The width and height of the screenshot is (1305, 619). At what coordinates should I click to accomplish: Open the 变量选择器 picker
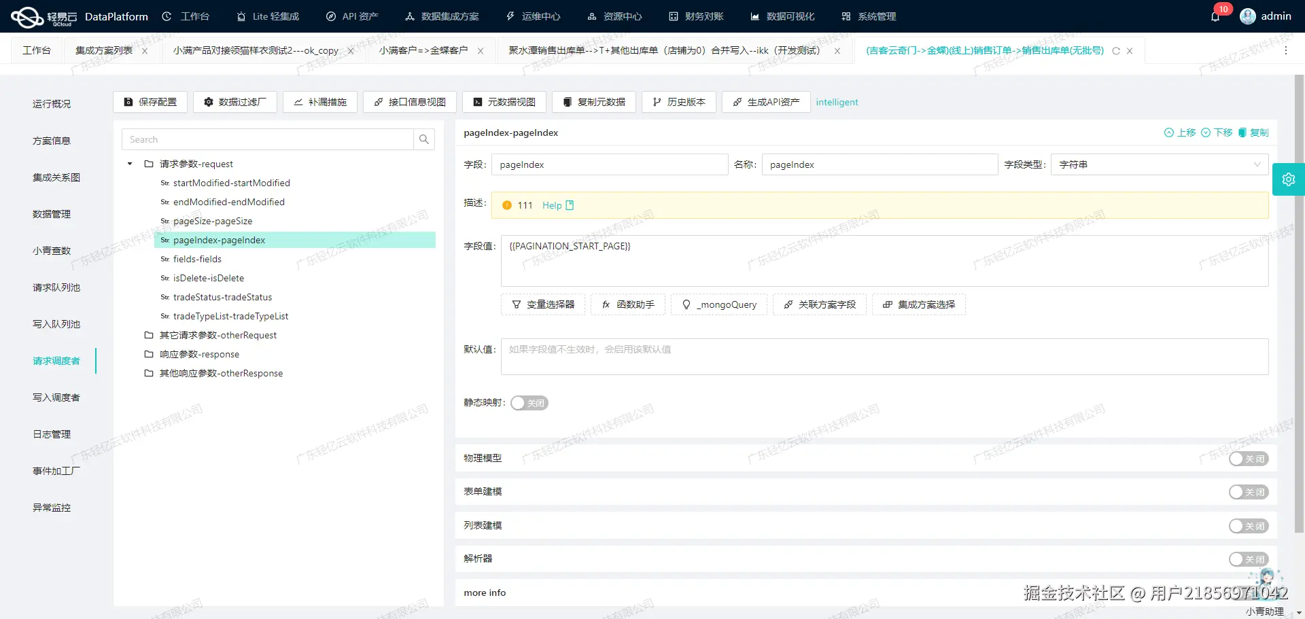pyautogui.click(x=542, y=304)
